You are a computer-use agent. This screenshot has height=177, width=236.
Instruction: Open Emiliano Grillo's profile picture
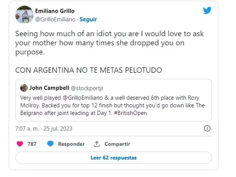(x=24, y=14)
